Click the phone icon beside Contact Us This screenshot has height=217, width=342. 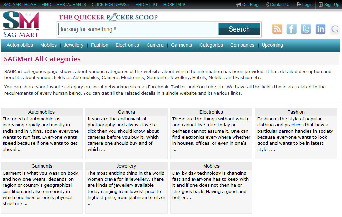point(268,4)
